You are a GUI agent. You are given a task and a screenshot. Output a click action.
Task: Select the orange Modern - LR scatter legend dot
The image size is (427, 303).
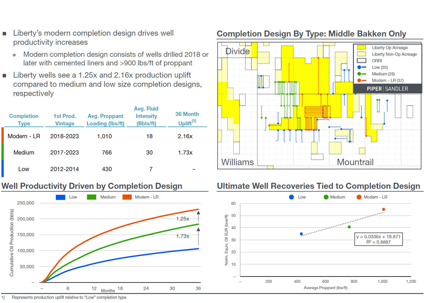tap(359, 197)
